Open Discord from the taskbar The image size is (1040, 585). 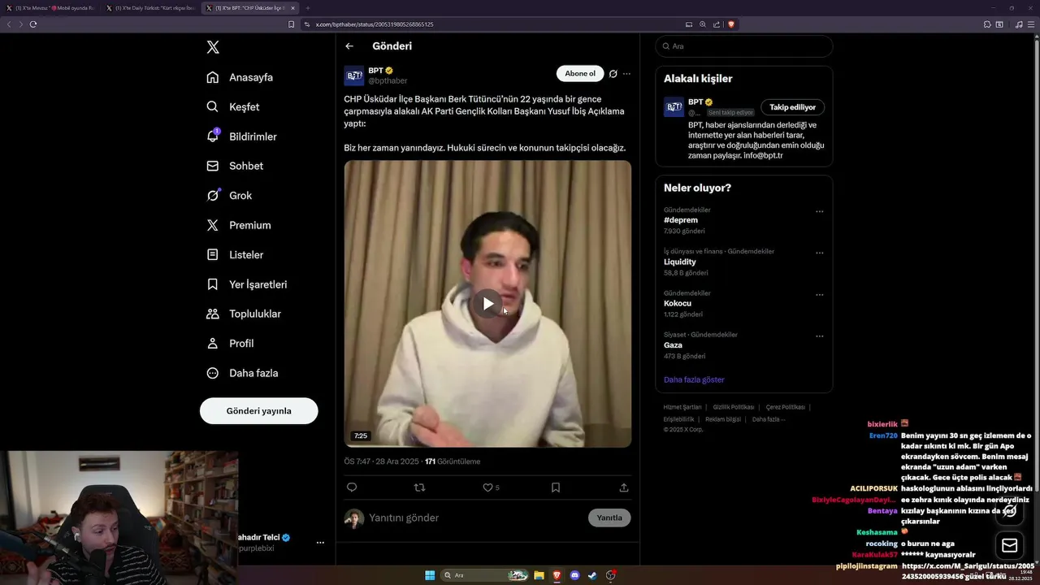pyautogui.click(x=575, y=575)
